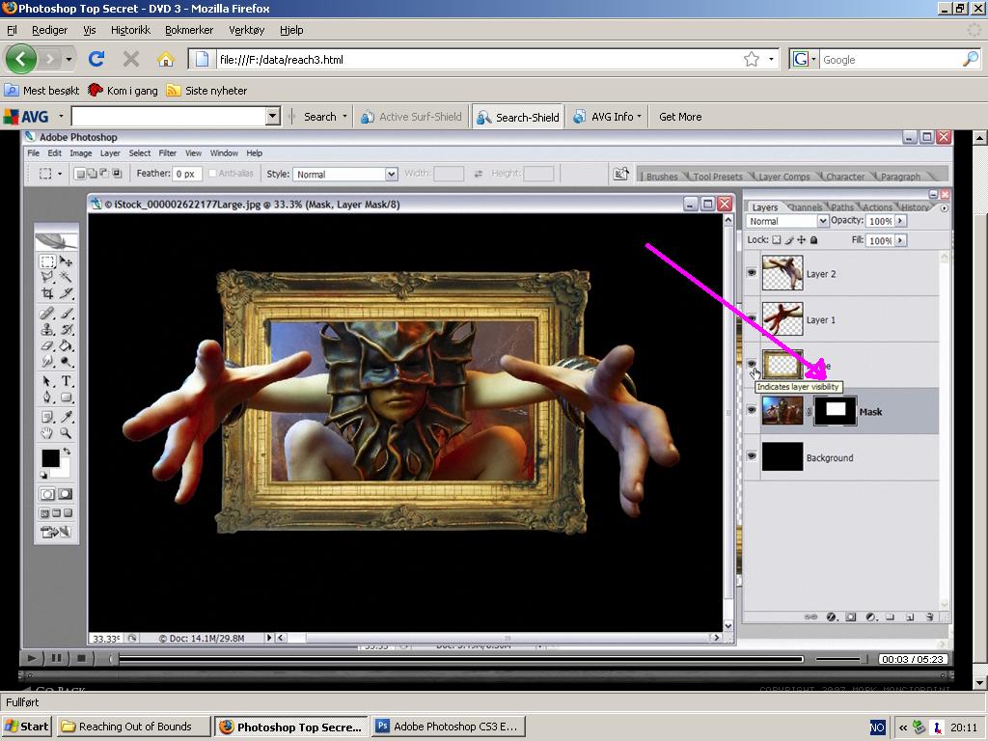The width and height of the screenshot is (988, 741).
Task: Open Layers panel options menu arrow
Action: click(x=944, y=208)
